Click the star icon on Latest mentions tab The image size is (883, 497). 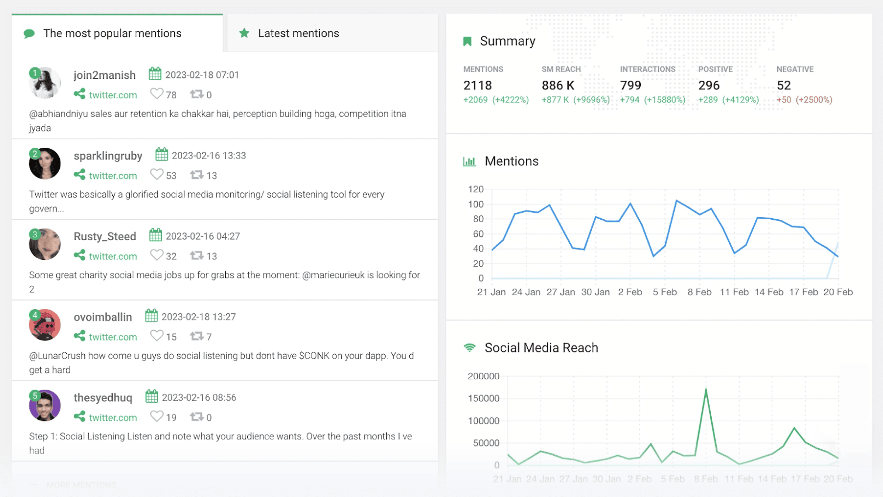[x=244, y=33]
